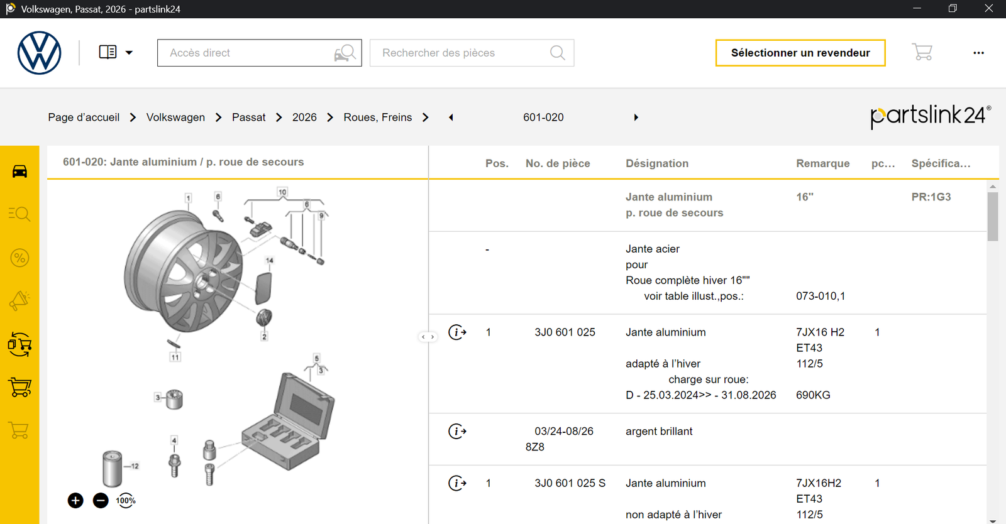Click the magnifier icon in parts search

pos(557,53)
